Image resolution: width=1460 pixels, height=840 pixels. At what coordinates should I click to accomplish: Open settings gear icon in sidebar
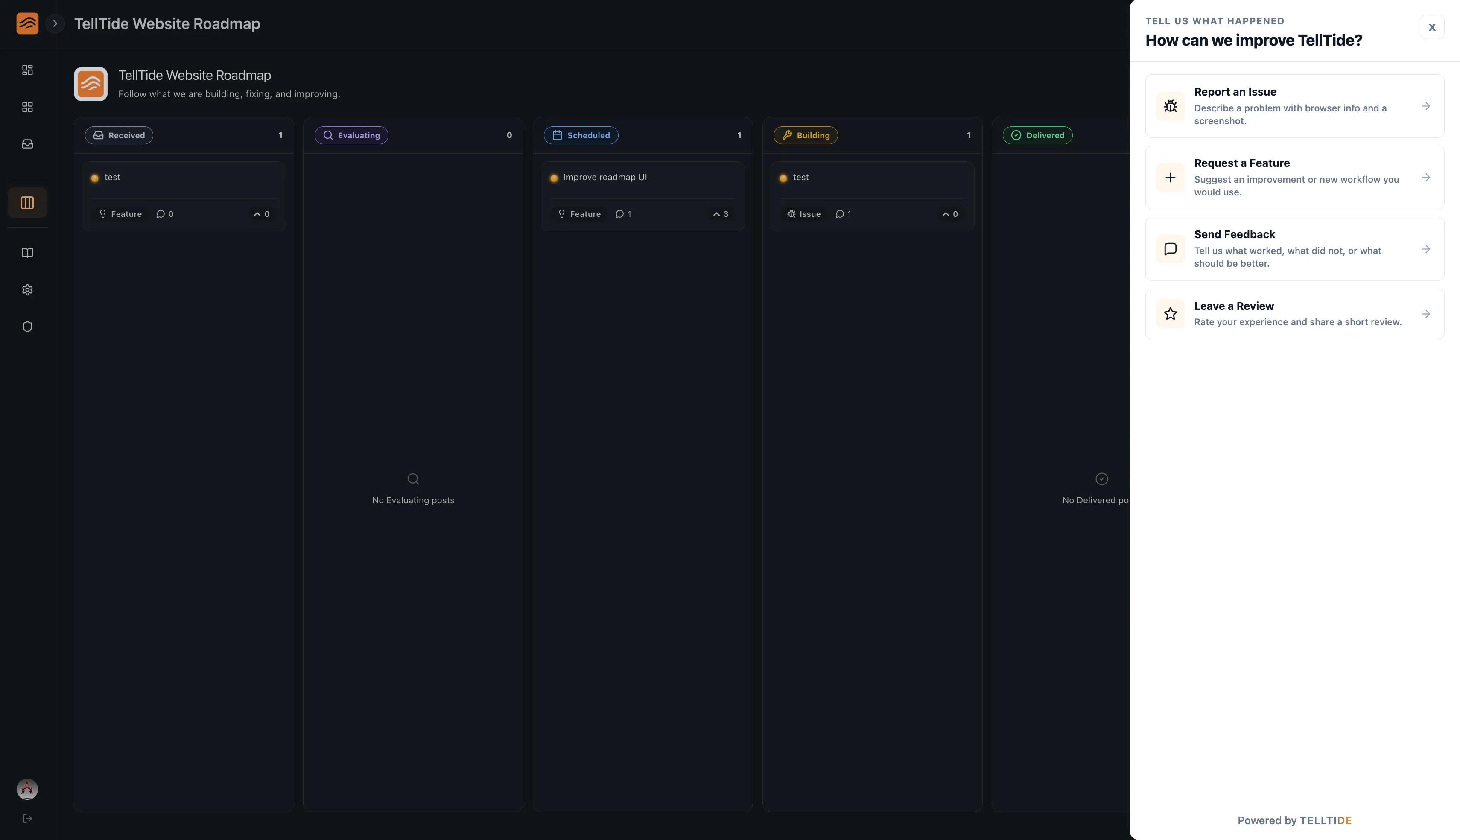coord(27,290)
